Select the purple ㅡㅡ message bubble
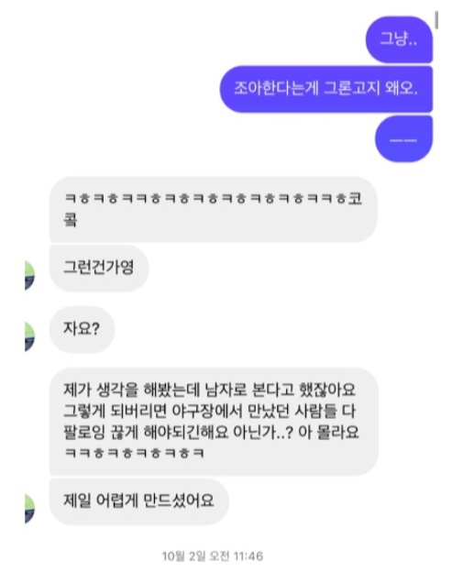 (x=403, y=139)
